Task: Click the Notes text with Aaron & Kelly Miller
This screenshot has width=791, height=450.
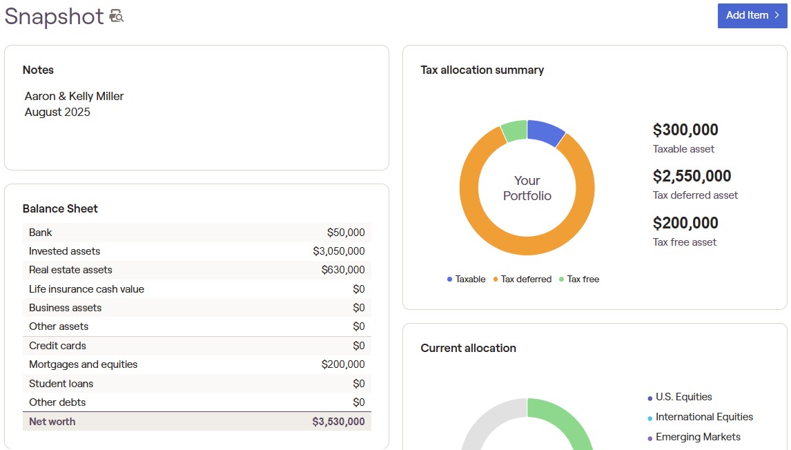Action: pos(75,97)
